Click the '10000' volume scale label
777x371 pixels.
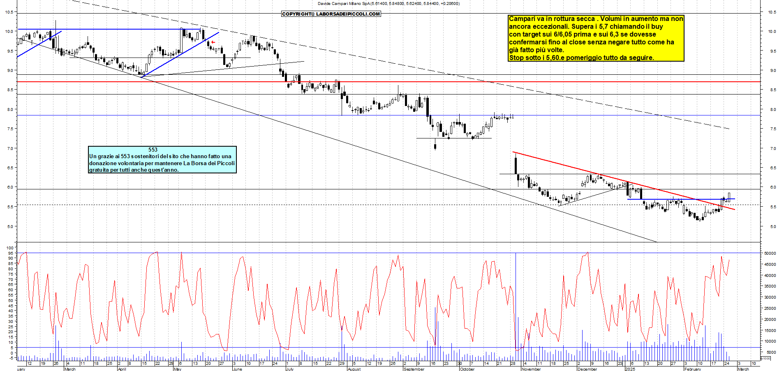[770, 341]
